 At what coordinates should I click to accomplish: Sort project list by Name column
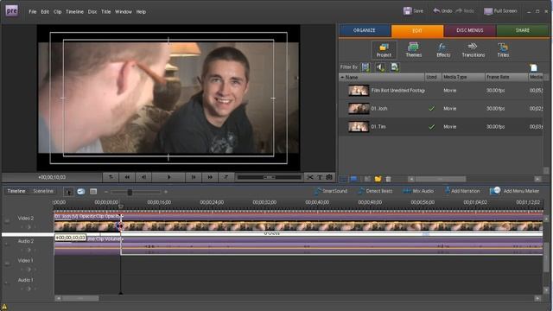(x=382, y=77)
